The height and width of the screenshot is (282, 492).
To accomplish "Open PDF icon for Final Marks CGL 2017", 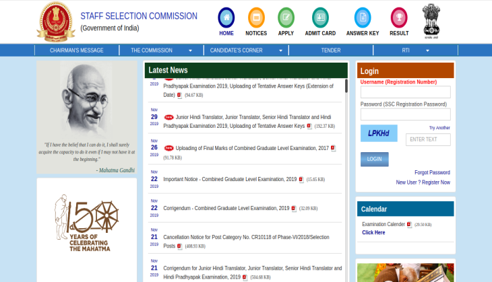I will tap(333, 148).
